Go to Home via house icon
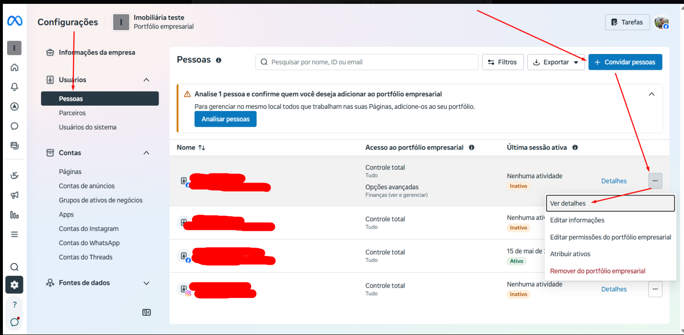Viewport: 684px width, 335px height. tap(14, 67)
